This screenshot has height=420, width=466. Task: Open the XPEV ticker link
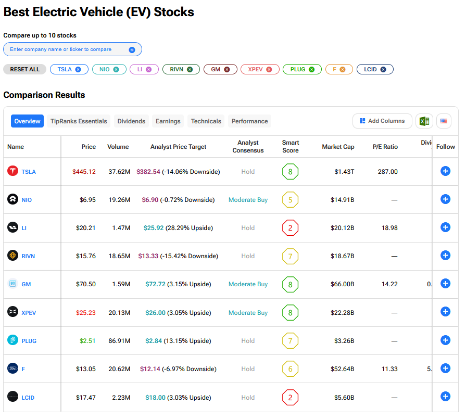[29, 313]
